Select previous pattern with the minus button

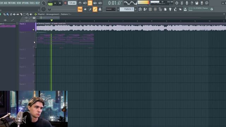tap(118, 9)
